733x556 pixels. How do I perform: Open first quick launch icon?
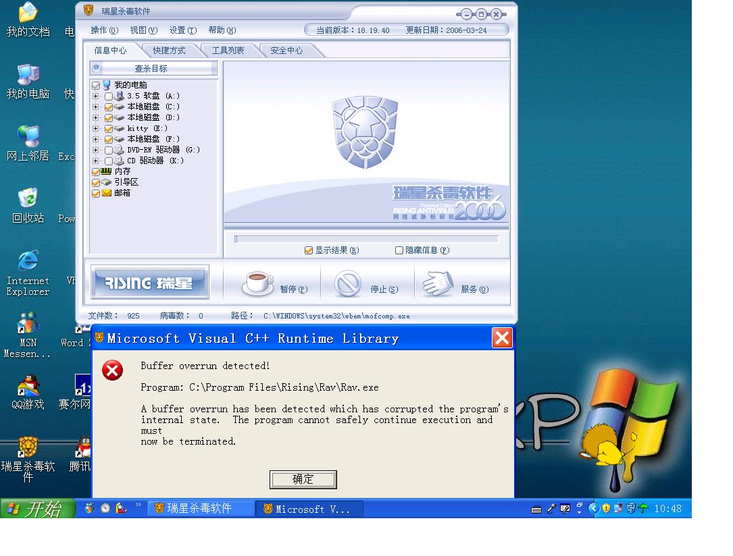click(x=89, y=508)
